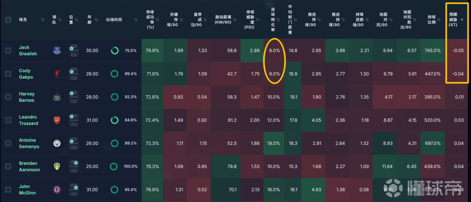Image resolution: width=471 pixels, height=202 pixels.
Task: Open Leandro Trossard's player name link
Action: [28, 120]
